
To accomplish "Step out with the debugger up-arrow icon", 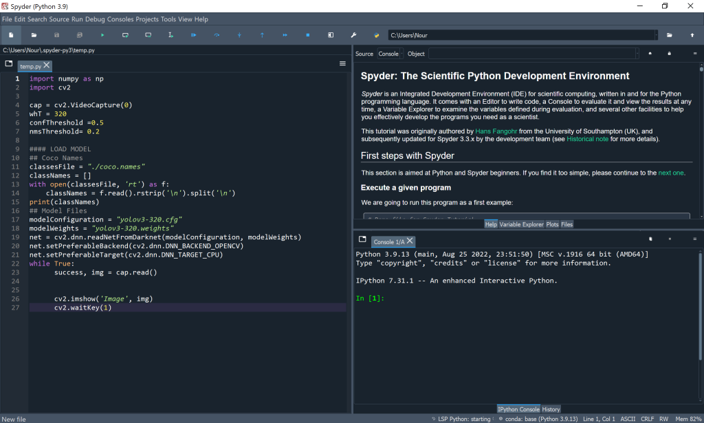I will pyautogui.click(x=262, y=35).
